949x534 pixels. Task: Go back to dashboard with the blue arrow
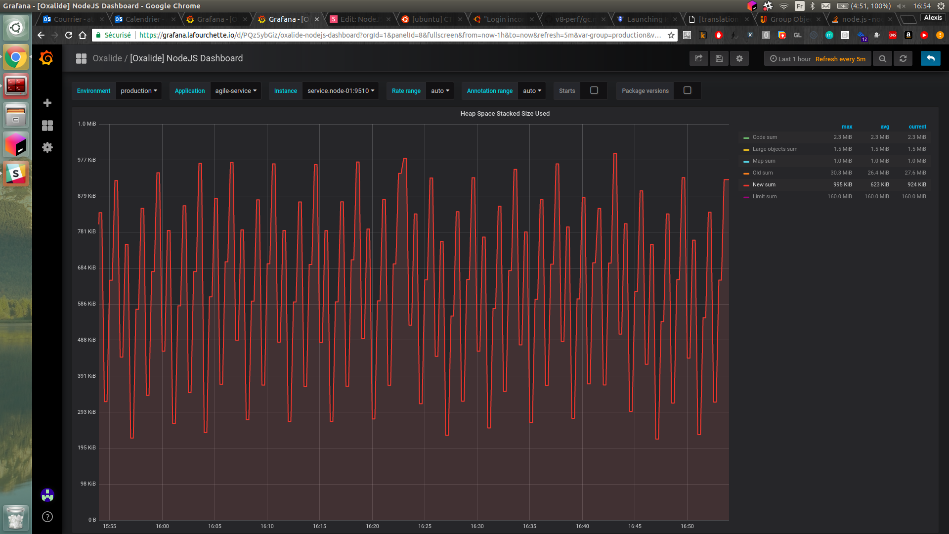930,58
